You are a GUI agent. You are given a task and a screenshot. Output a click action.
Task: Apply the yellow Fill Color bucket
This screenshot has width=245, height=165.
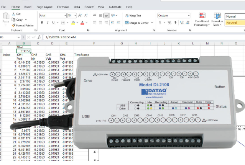coord(73,23)
